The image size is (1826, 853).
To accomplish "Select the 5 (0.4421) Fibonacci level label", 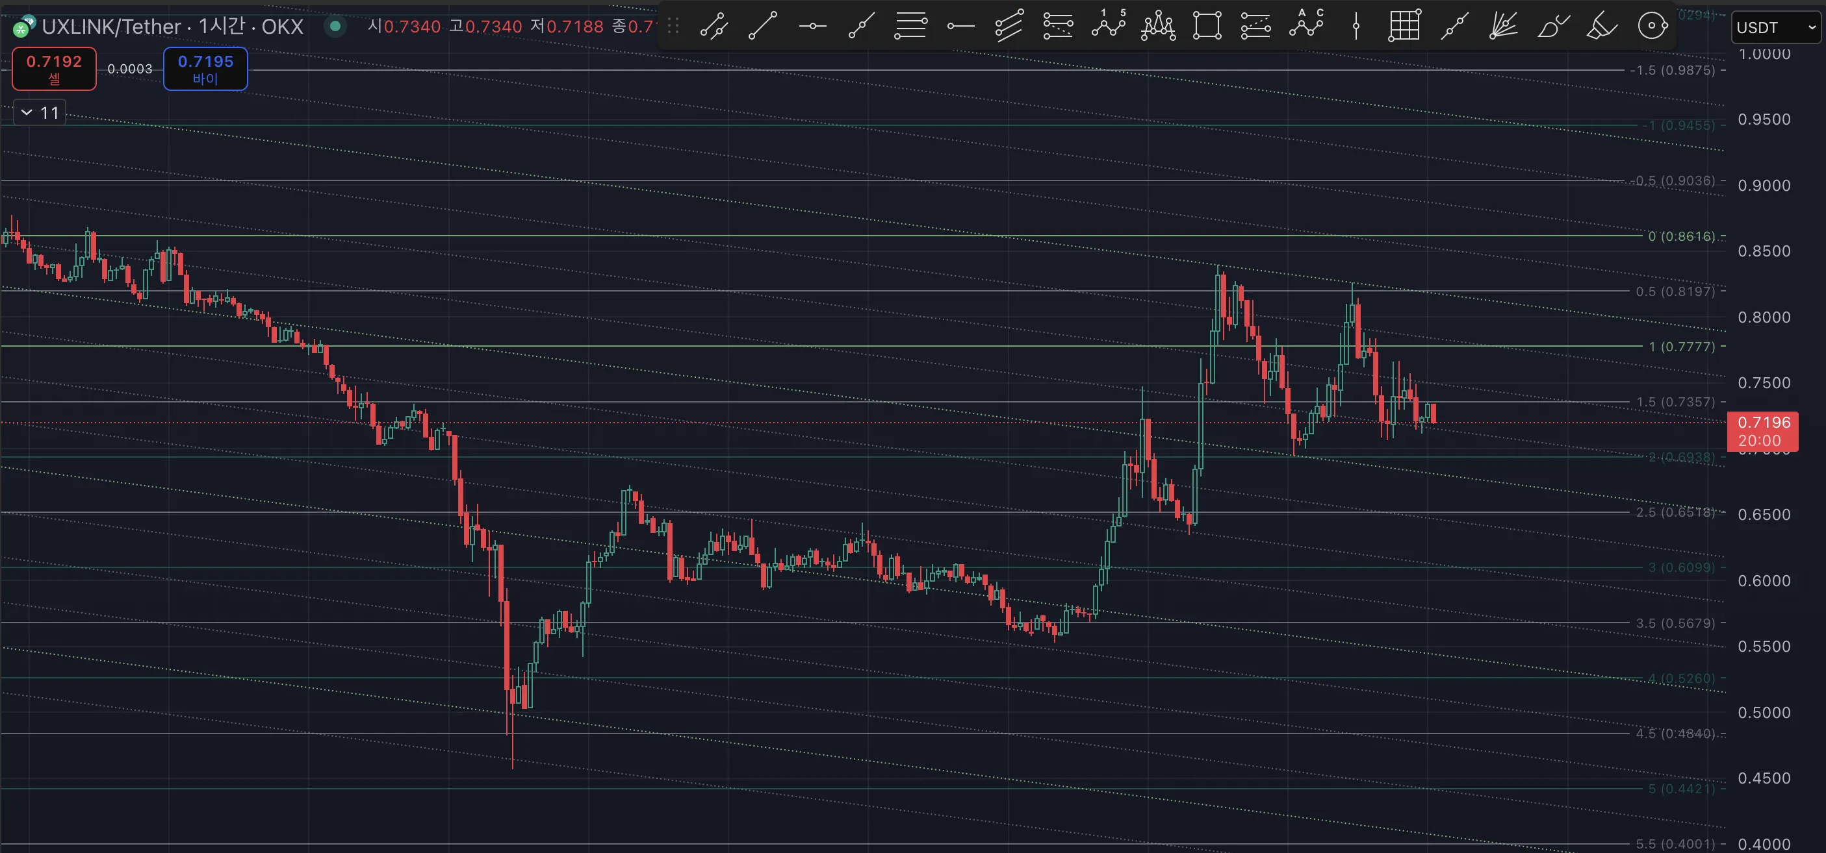I will point(1681,789).
